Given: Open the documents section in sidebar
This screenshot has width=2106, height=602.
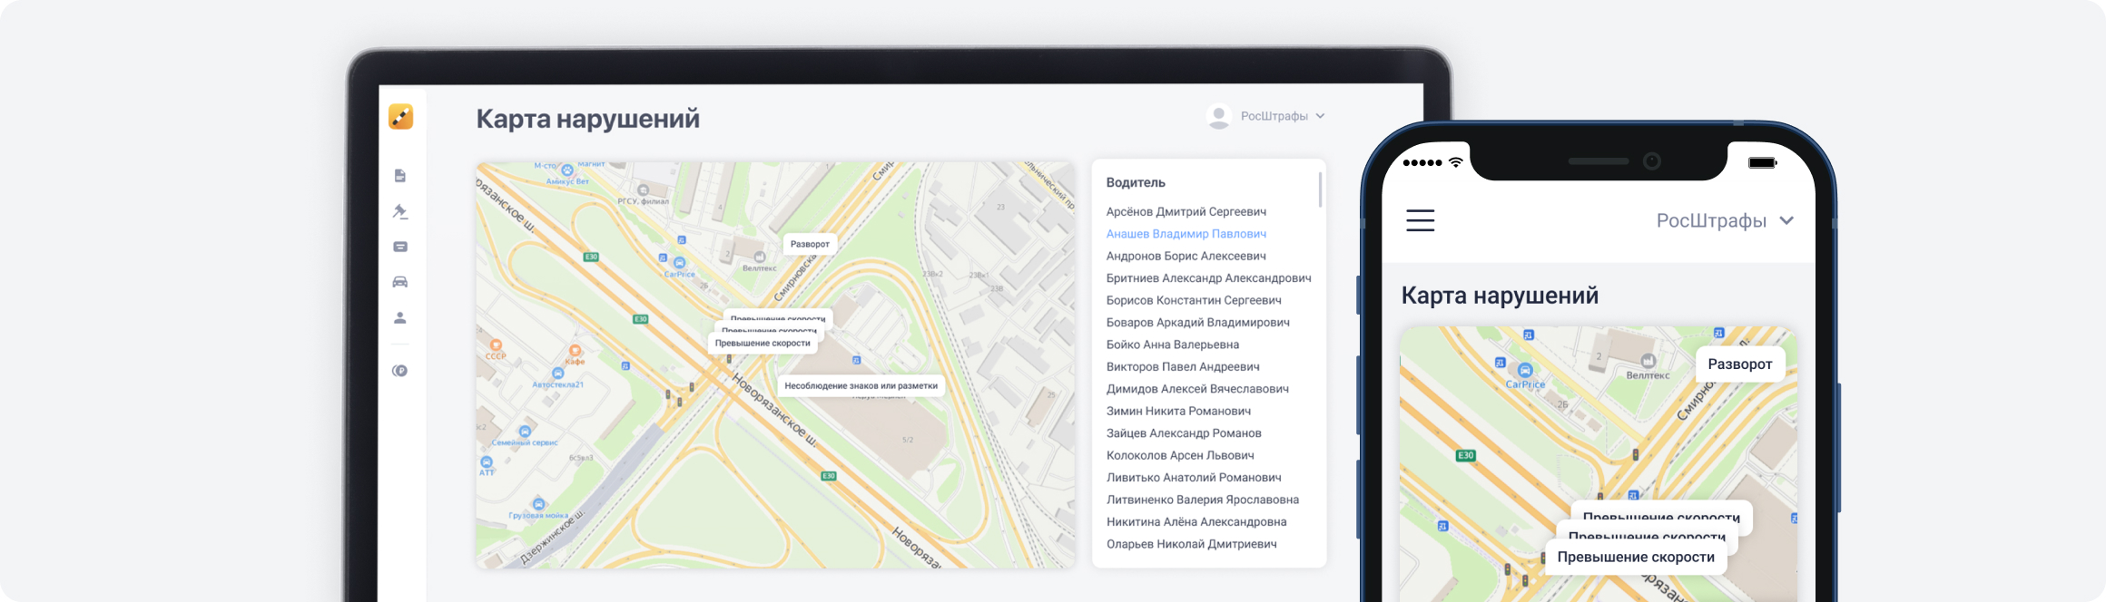Looking at the screenshot, I should coord(400,176).
